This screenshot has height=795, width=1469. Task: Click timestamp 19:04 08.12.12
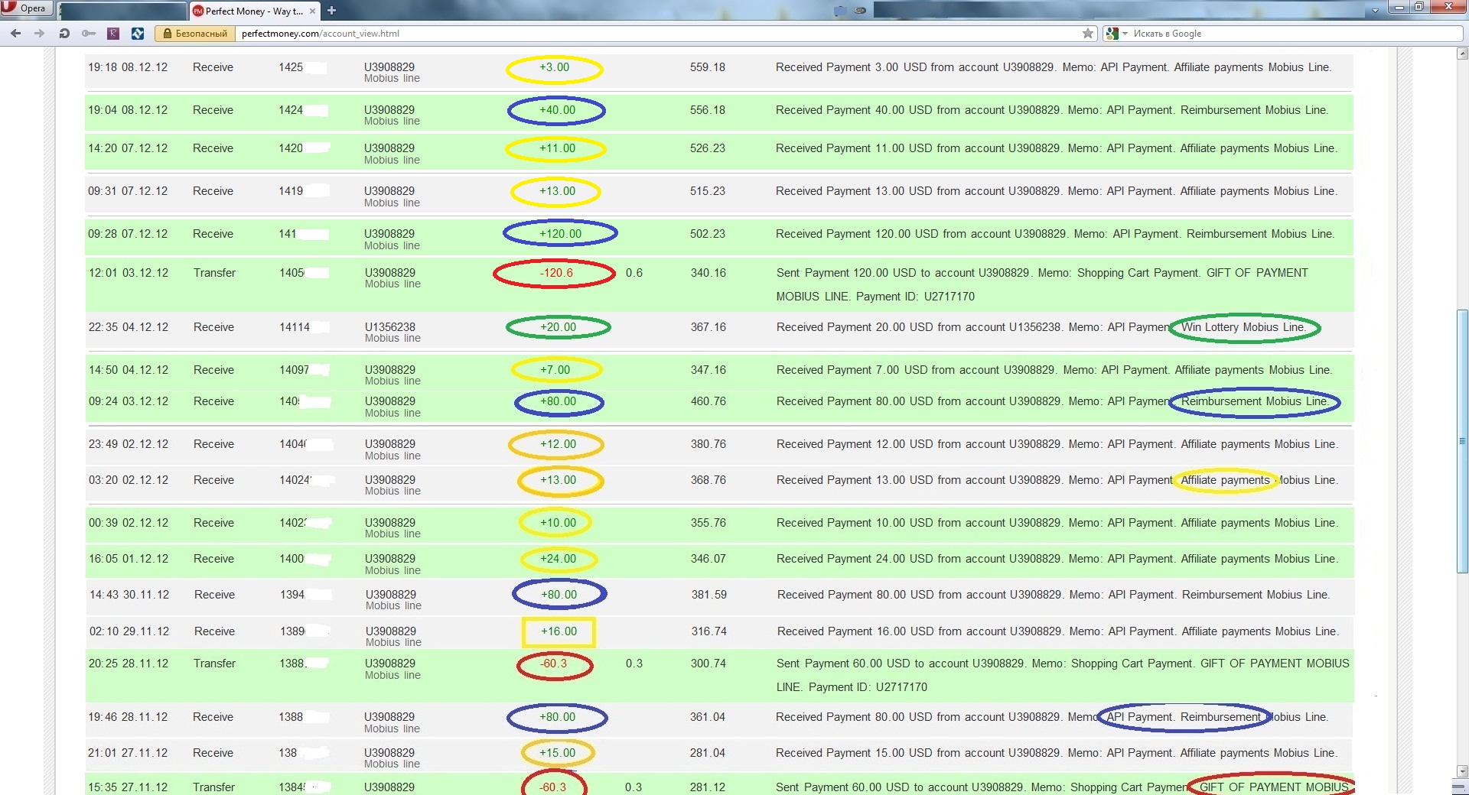[128, 110]
